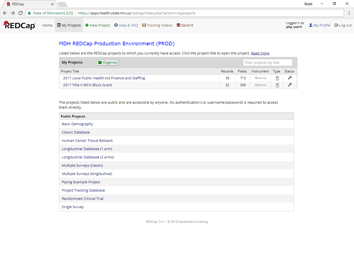Click the Fields column header

242,71
